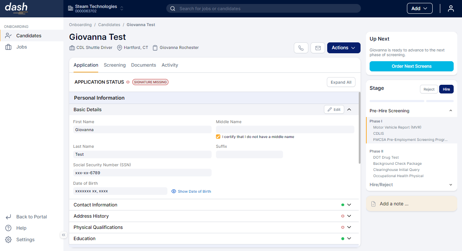Expand the Contact Information section
The image size is (462, 251).
coord(349,205)
